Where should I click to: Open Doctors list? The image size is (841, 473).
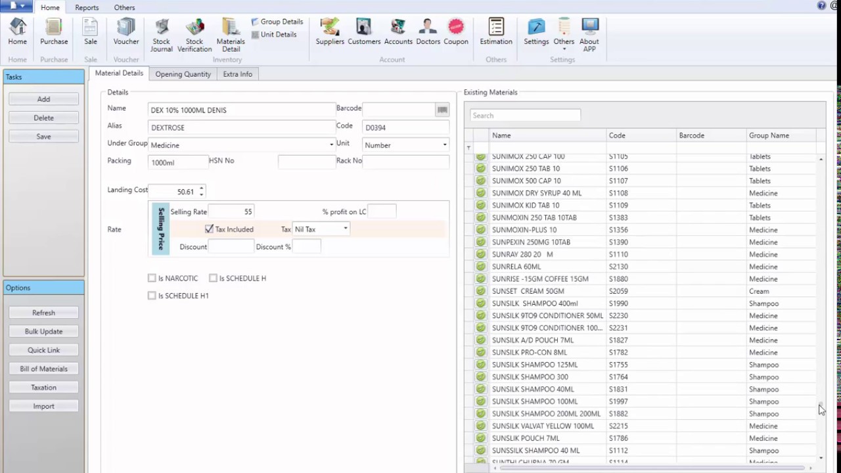(x=428, y=32)
